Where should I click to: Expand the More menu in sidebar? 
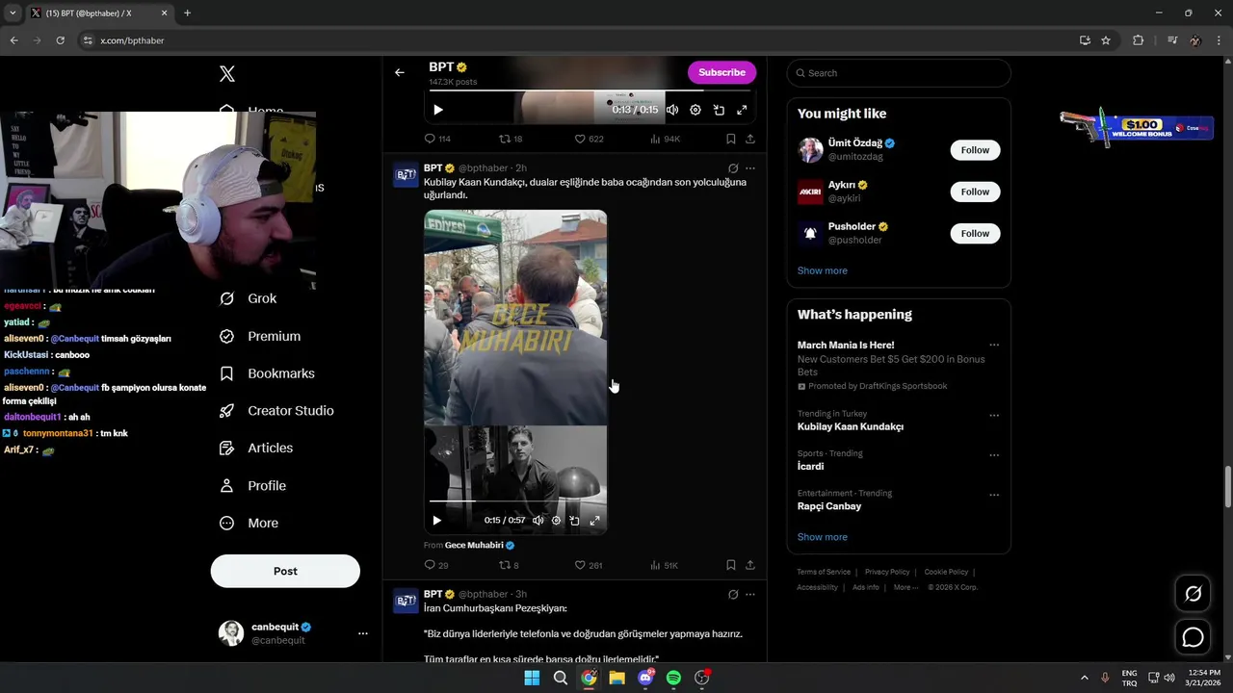tap(249, 524)
